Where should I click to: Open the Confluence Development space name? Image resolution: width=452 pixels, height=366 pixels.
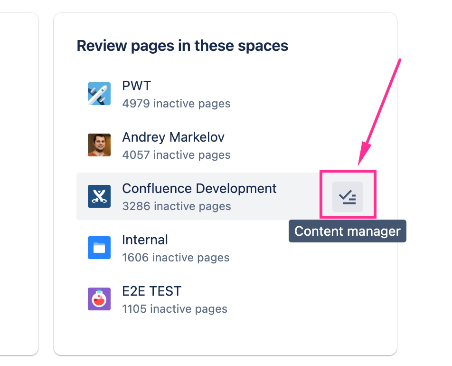(x=199, y=189)
